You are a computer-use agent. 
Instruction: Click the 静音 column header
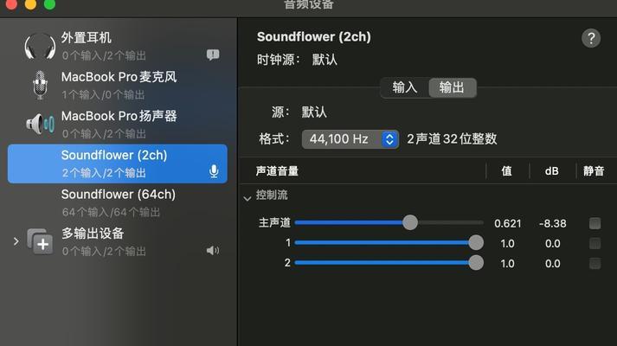[594, 171]
